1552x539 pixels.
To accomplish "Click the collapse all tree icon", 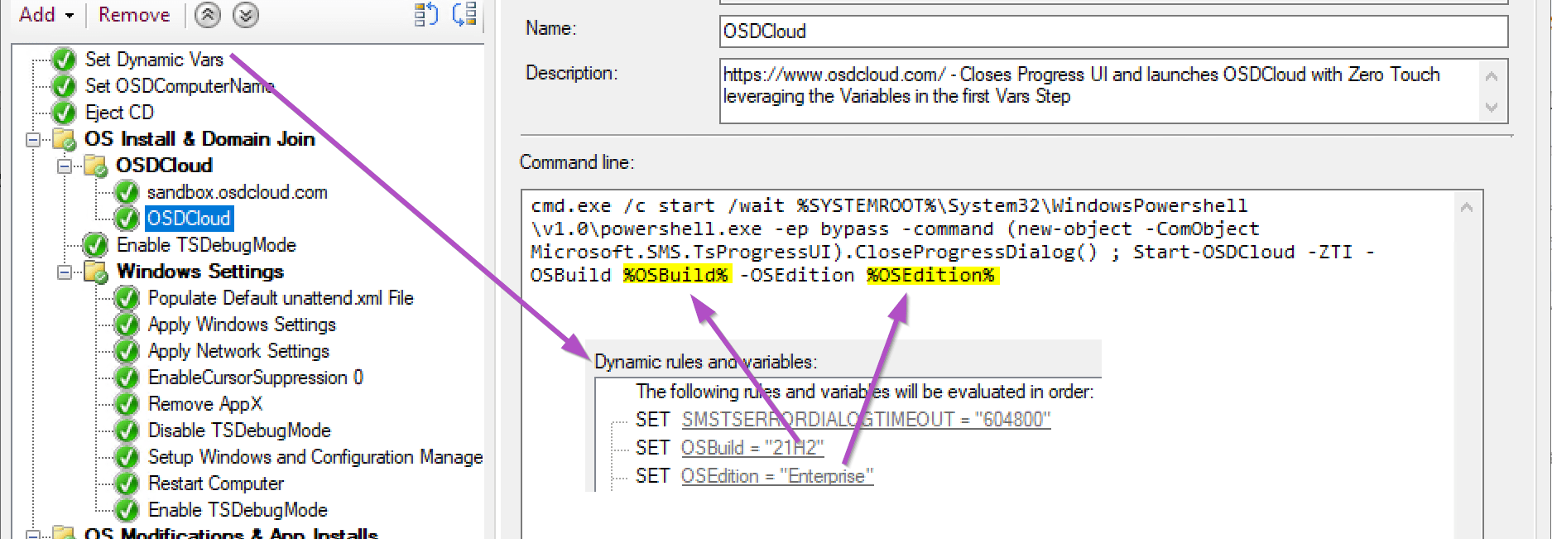I will click(464, 14).
